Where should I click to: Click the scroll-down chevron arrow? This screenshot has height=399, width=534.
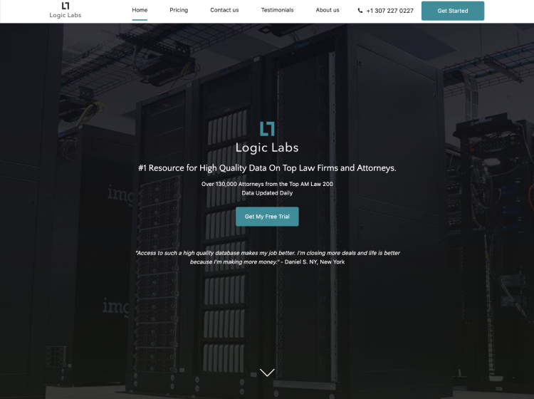click(267, 372)
